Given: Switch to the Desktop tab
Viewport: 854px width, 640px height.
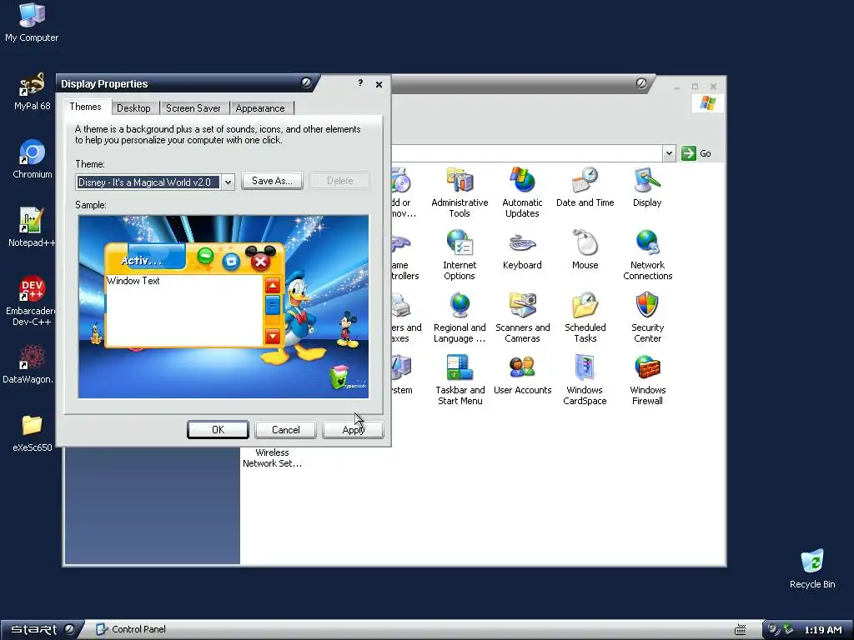Looking at the screenshot, I should [x=134, y=108].
